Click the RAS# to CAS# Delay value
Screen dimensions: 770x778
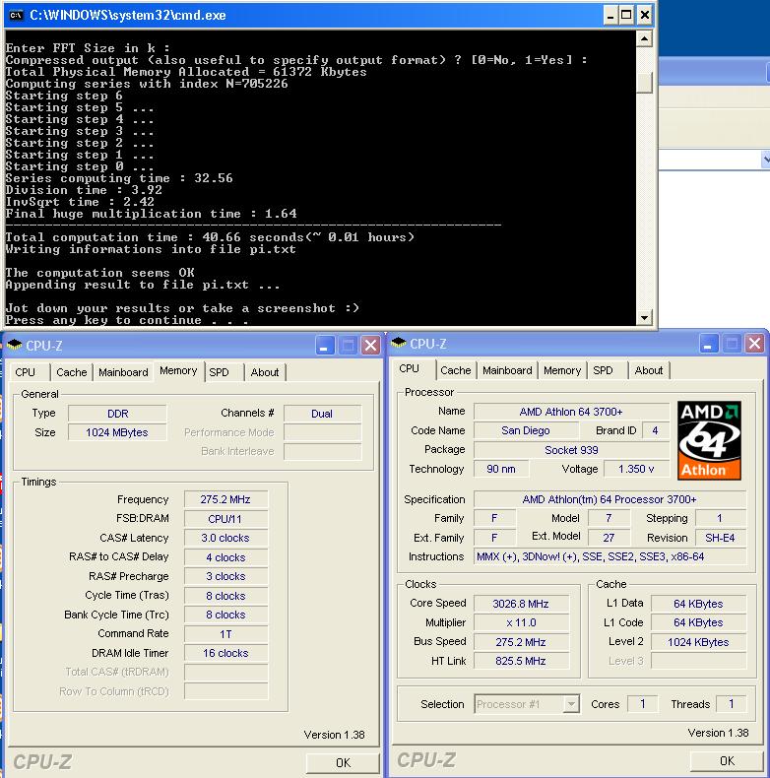[225, 557]
